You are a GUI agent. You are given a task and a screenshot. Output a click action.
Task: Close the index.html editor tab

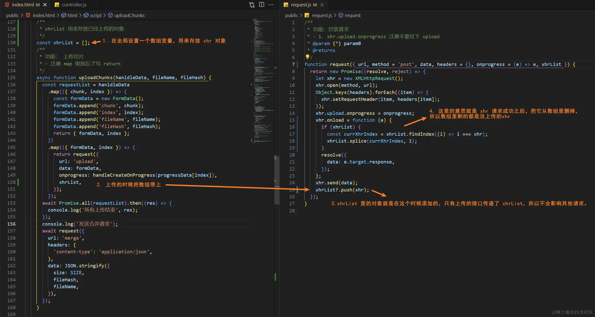coord(45,5)
